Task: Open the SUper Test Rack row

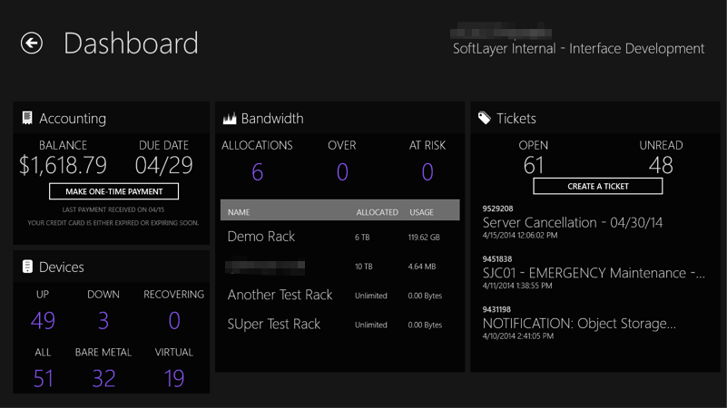Action: point(339,325)
